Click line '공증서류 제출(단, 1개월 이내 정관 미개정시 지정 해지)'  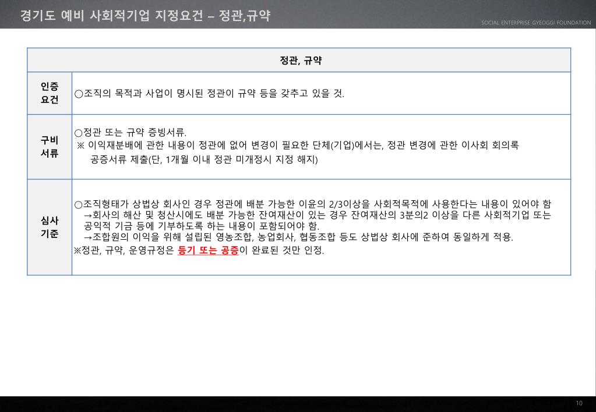pyautogui.click(x=204, y=159)
